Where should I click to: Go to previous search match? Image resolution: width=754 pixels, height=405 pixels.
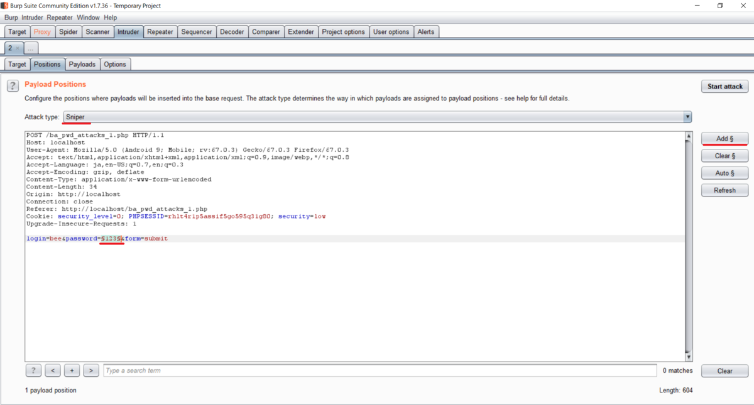click(x=53, y=370)
